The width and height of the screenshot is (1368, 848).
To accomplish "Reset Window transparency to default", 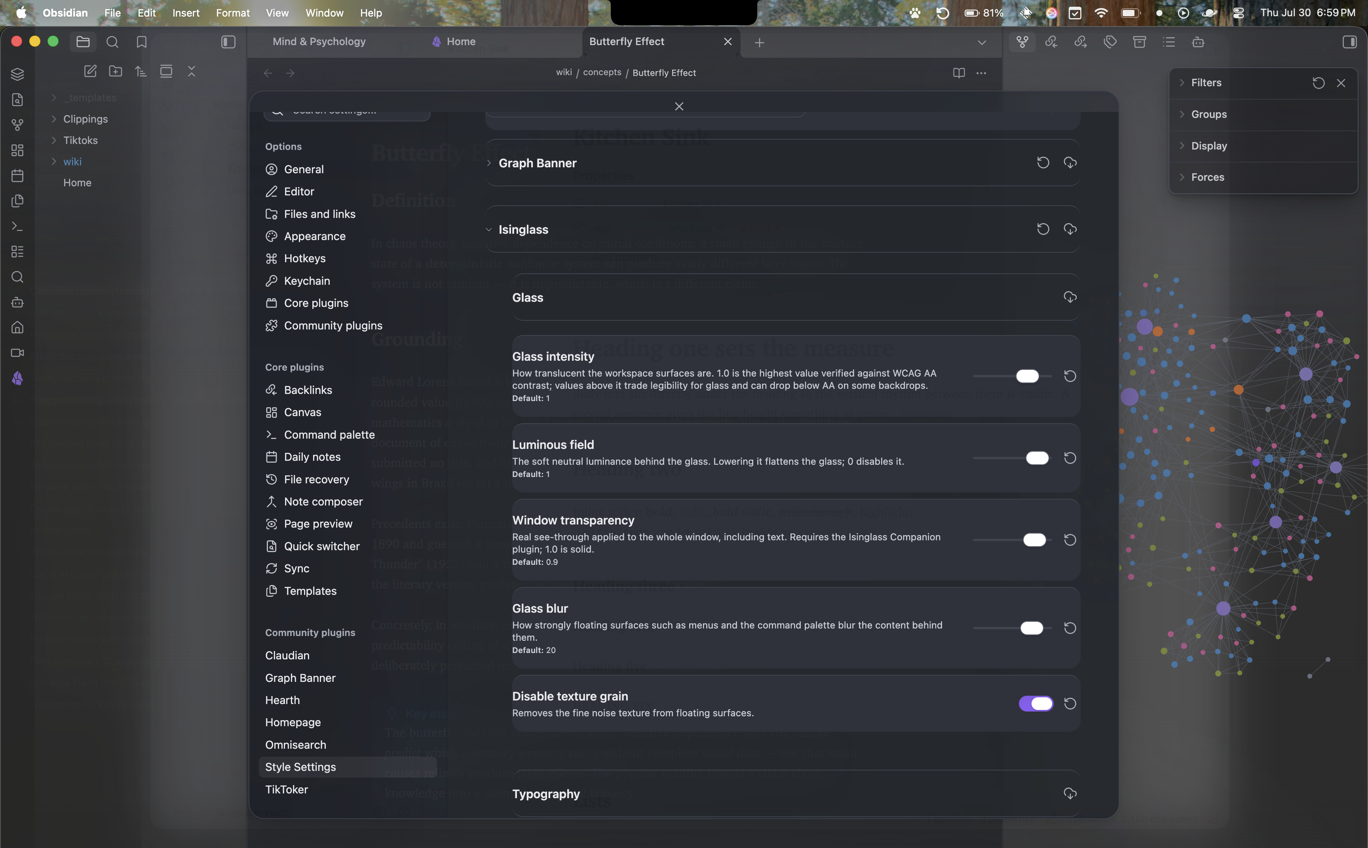I will 1070,540.
